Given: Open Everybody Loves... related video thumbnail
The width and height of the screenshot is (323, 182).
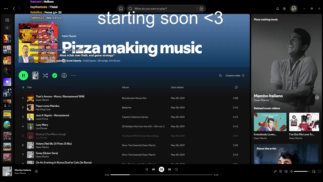Looking at the screenshot, I should [x=270, y=122].
